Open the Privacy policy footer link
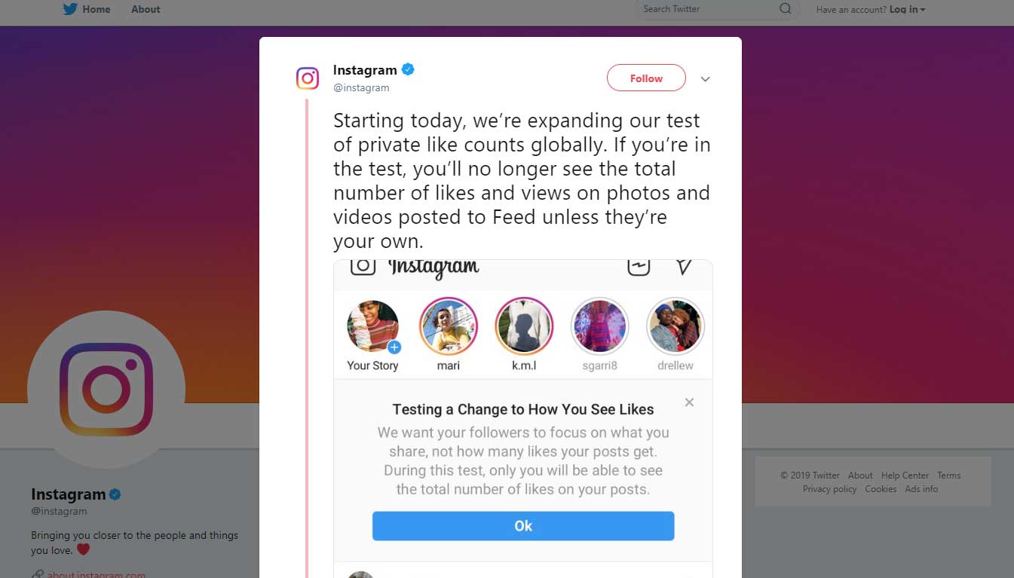This screenshot has height=578, width=1014. click(829, 489)
